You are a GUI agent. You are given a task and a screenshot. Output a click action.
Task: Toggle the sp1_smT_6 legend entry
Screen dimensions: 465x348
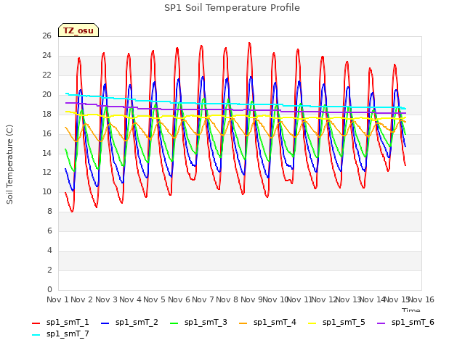pos(405,322)
